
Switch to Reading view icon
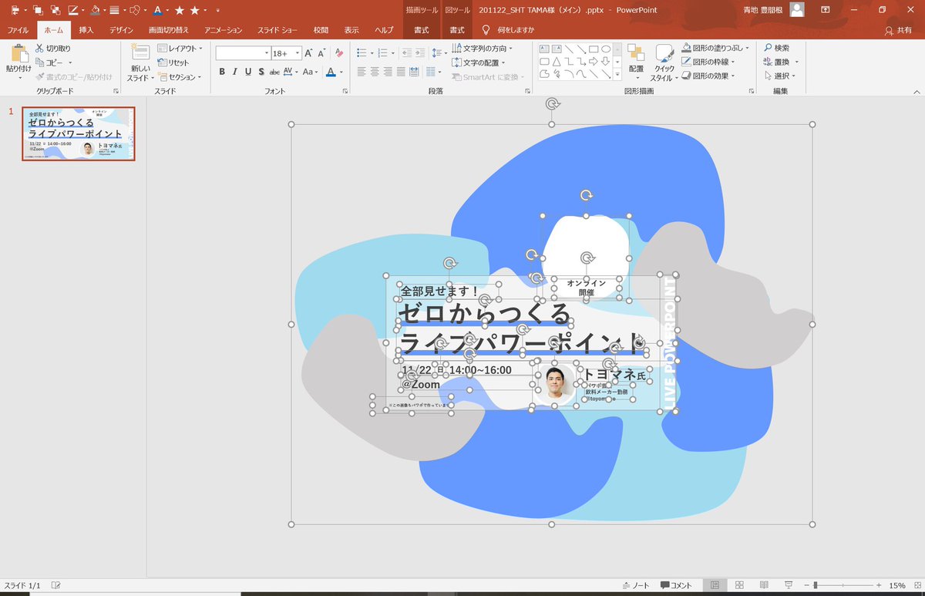coord(764,585)
